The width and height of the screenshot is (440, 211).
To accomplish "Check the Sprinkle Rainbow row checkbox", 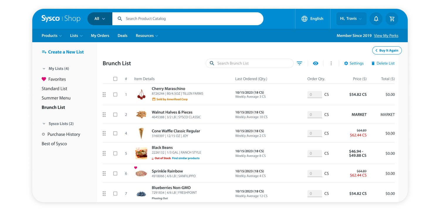I will coord(115,173).
